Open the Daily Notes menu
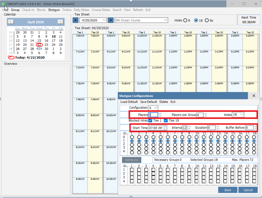The width and height of the screenshot is (262, 198). pos(81,10)
